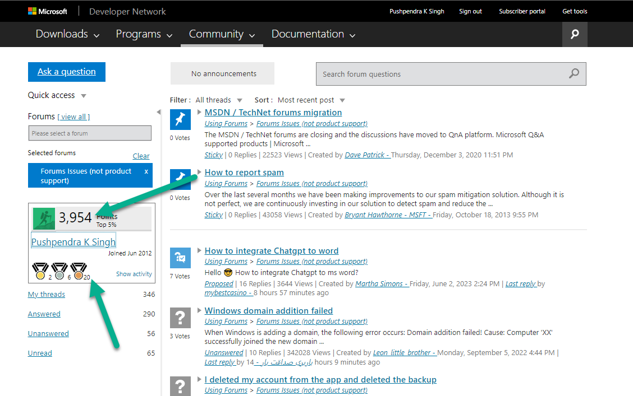Screen dimensions: 633x396
Task: Click mybestcasino user link
Action: pyautogui.click(x=228, y=293)
